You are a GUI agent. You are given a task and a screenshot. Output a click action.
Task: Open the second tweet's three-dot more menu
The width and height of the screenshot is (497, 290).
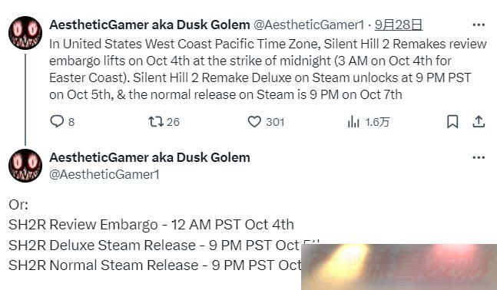[x=479, y=157]
